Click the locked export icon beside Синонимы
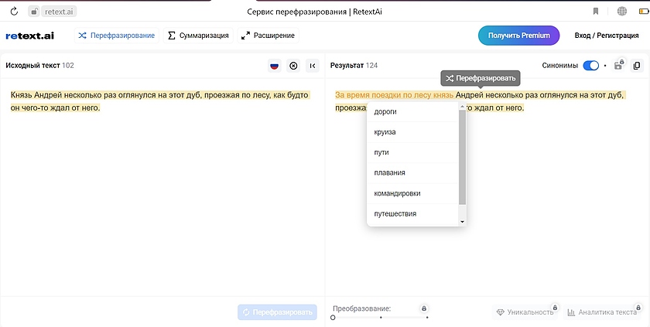This screenshot has height=327, width=650. click(618, 66)
